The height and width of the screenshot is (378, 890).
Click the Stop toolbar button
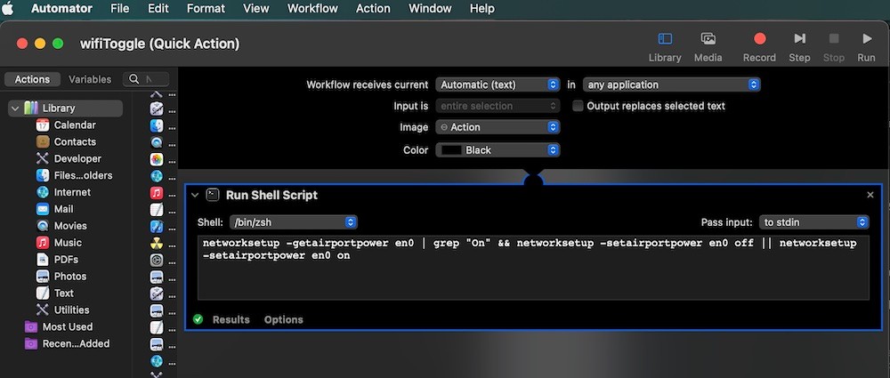point(834,46)
